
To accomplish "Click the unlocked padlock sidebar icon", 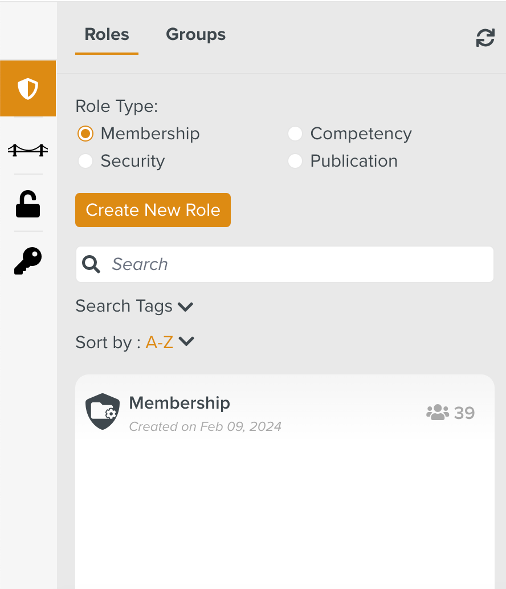I will coord(28,204).
